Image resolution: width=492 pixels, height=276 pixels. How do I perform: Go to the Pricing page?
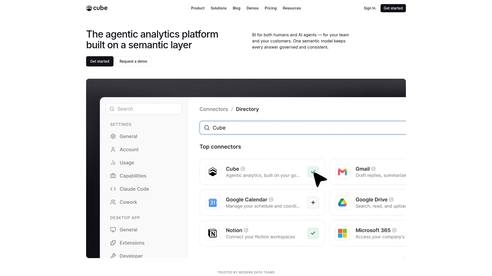(271, 8)
